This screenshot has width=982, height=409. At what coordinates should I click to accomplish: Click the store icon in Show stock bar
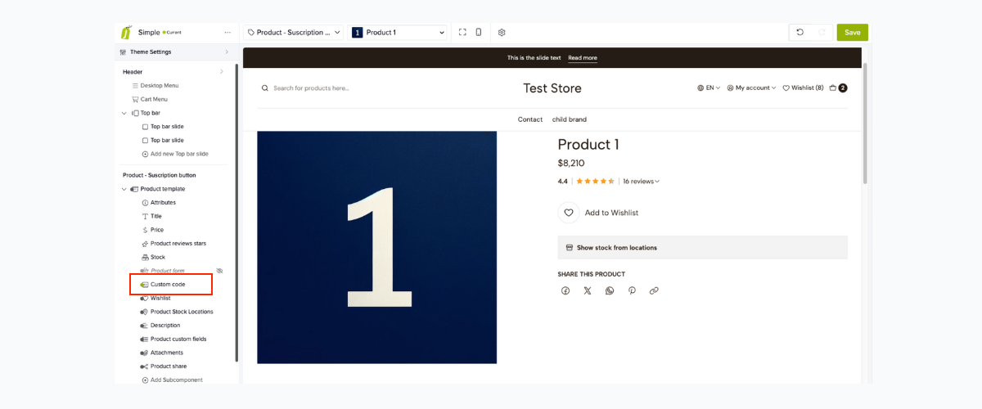coord(570,247)
